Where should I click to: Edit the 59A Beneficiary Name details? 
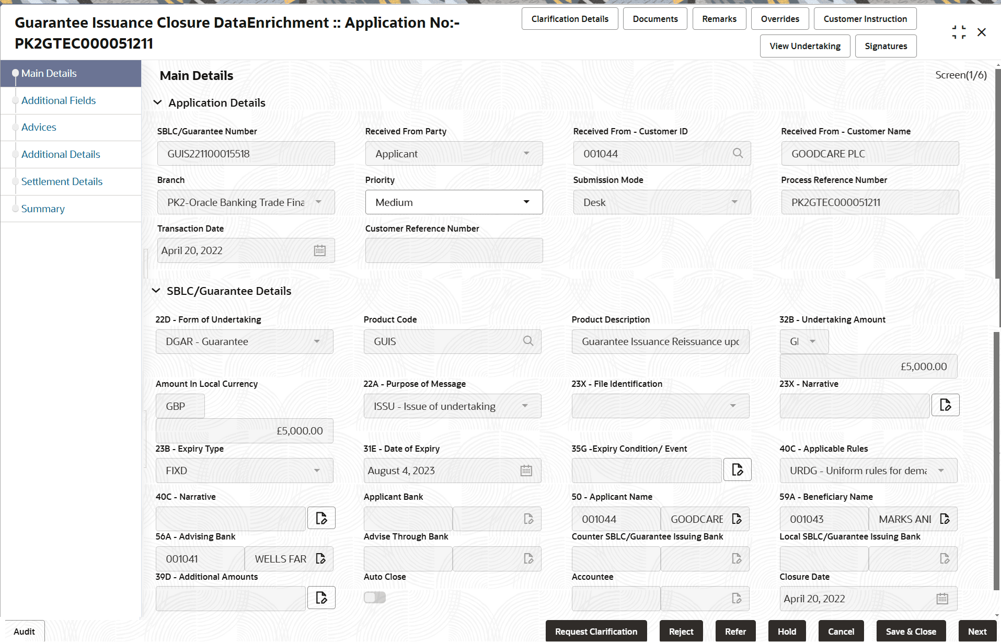click(x=945, y=519)
